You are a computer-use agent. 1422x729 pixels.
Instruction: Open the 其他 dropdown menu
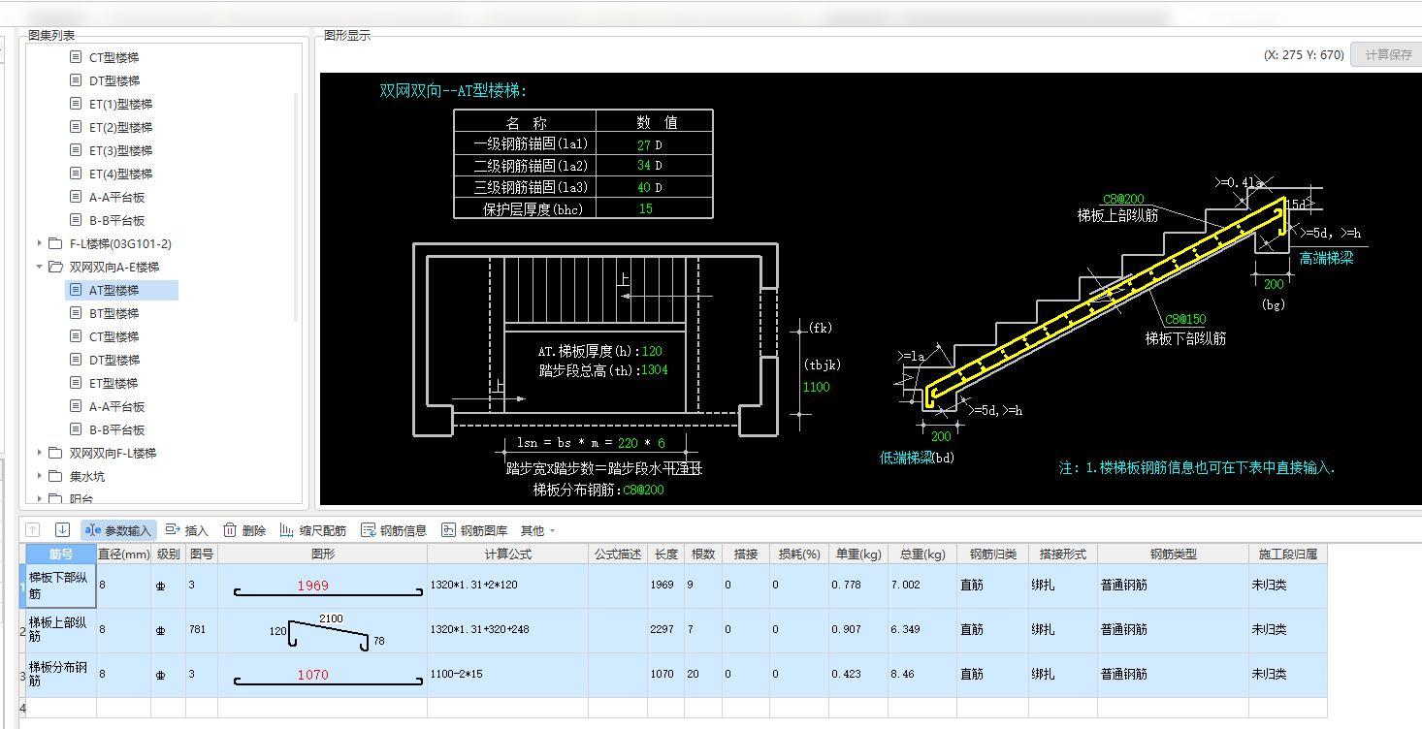point(537,530)
